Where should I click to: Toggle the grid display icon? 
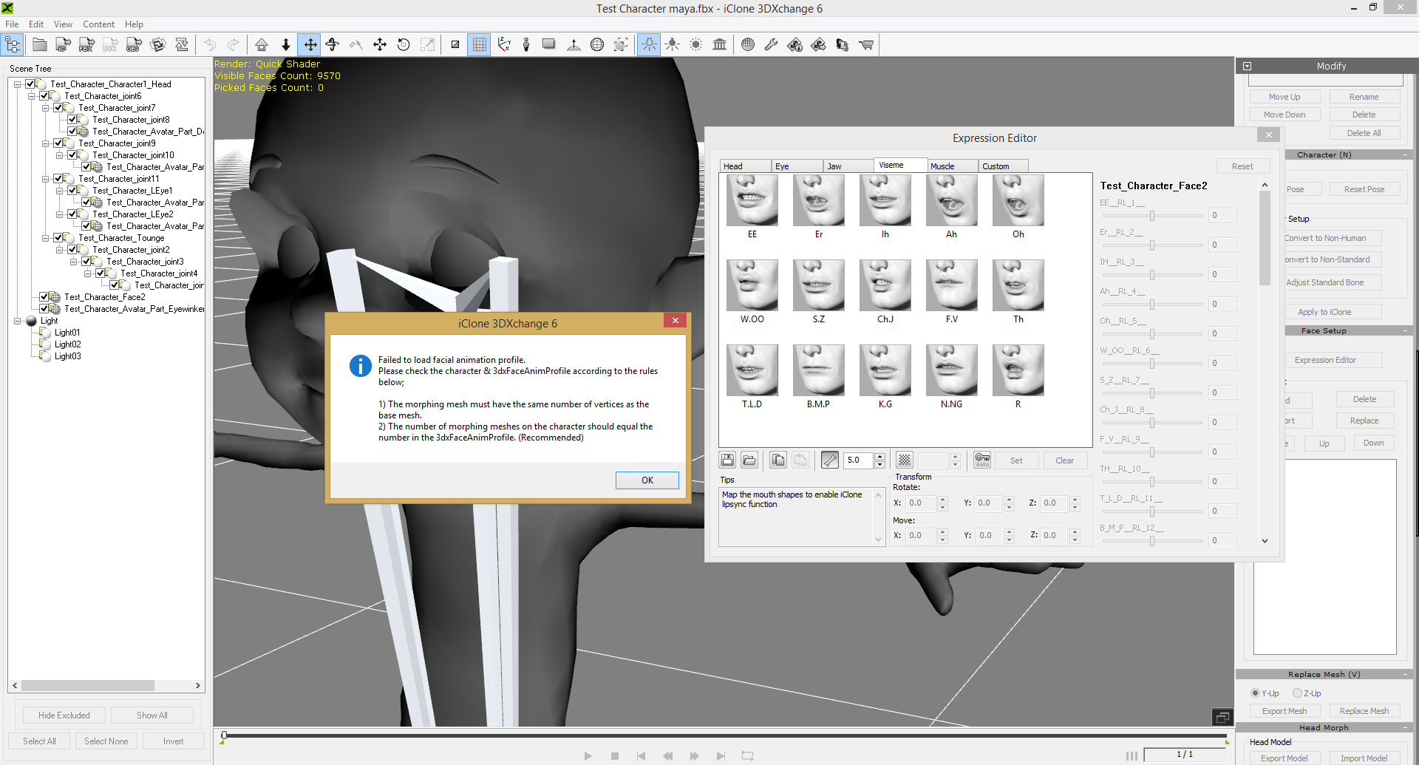(479, 45)
